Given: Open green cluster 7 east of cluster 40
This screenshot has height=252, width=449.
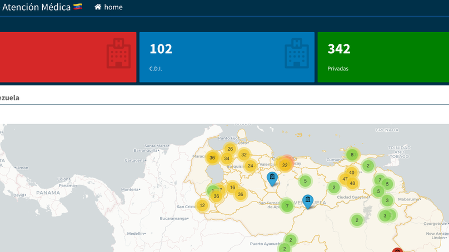Looking at the screenshot, I should coord(380,180).
